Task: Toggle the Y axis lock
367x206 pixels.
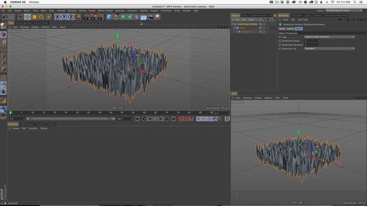Action: tap(64, 17)
